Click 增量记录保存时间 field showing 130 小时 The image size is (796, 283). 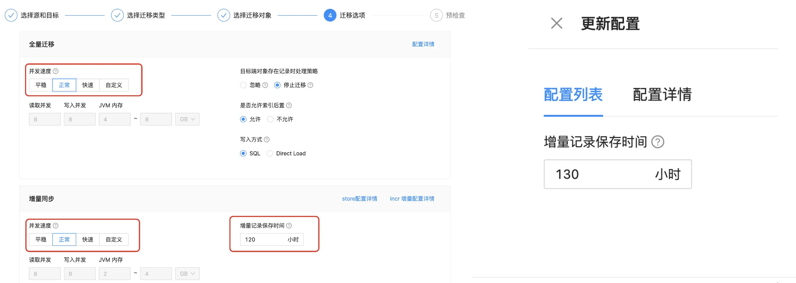618,174
